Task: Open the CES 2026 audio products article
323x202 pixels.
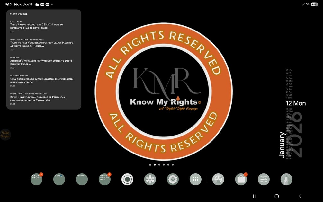Action: [37, 26]
